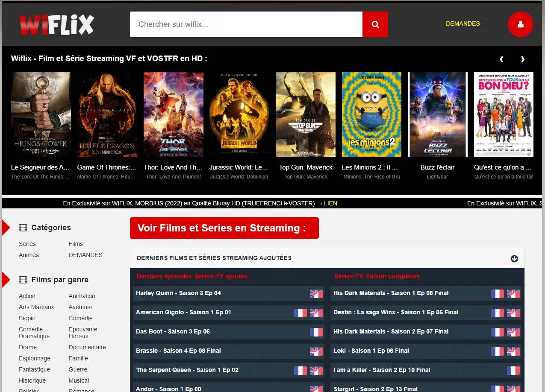Image resolution: width=545 pixels, height=392 pixels.
Task: Choose Aventure genre
Action: point(80,307)
